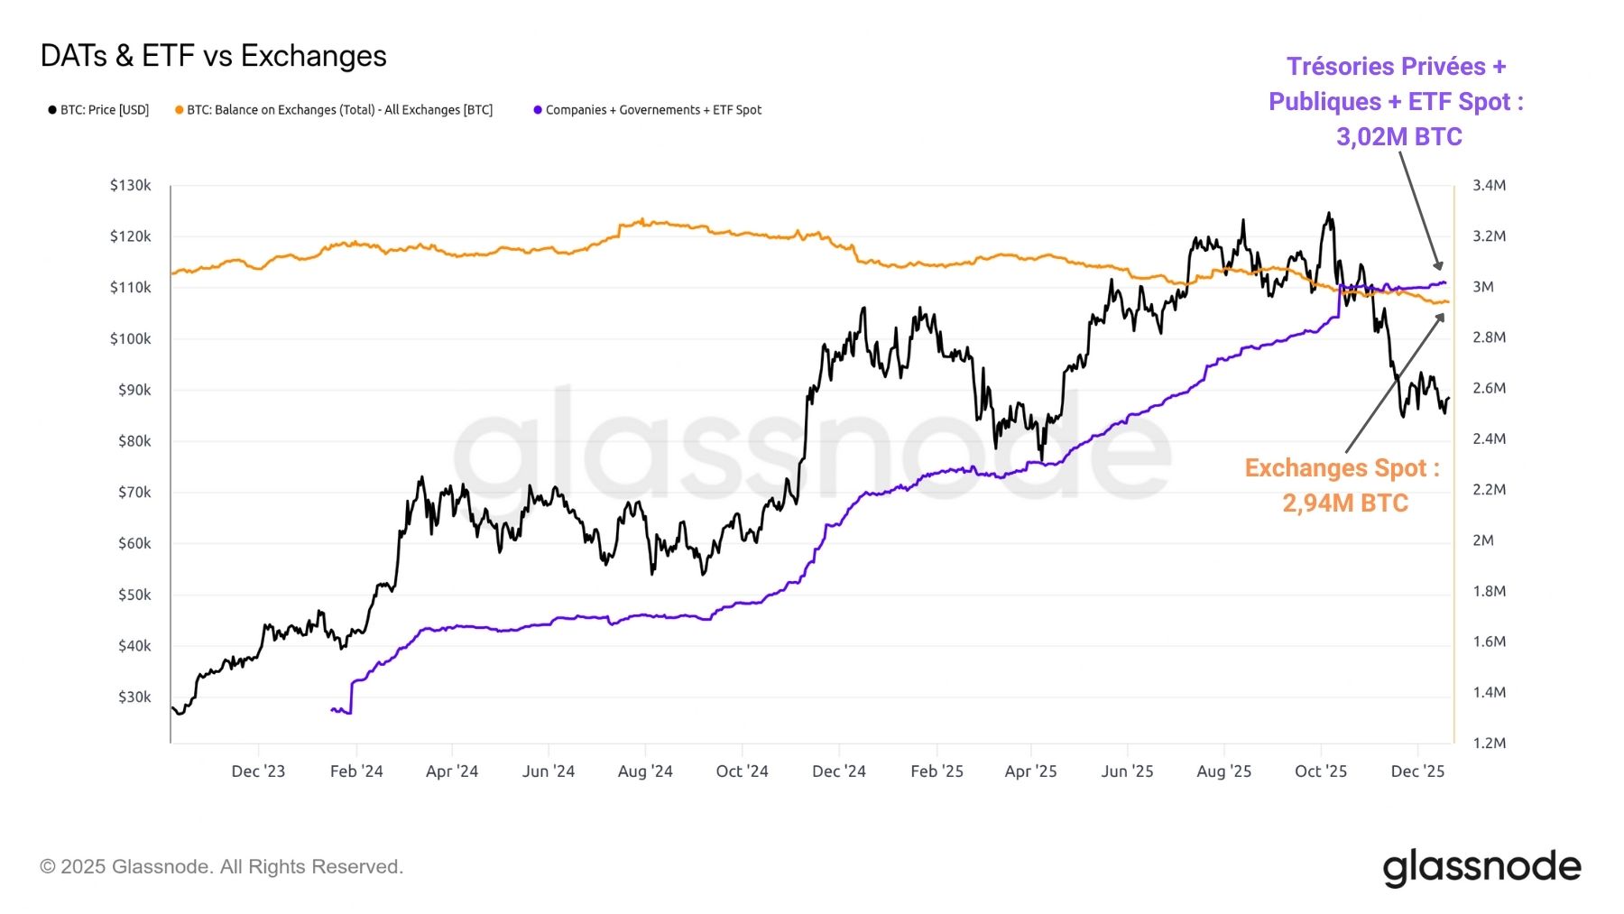The image size is (1624, 914).
Task: Click the glassnode logo at bottom right
Action: point(1481,867)
